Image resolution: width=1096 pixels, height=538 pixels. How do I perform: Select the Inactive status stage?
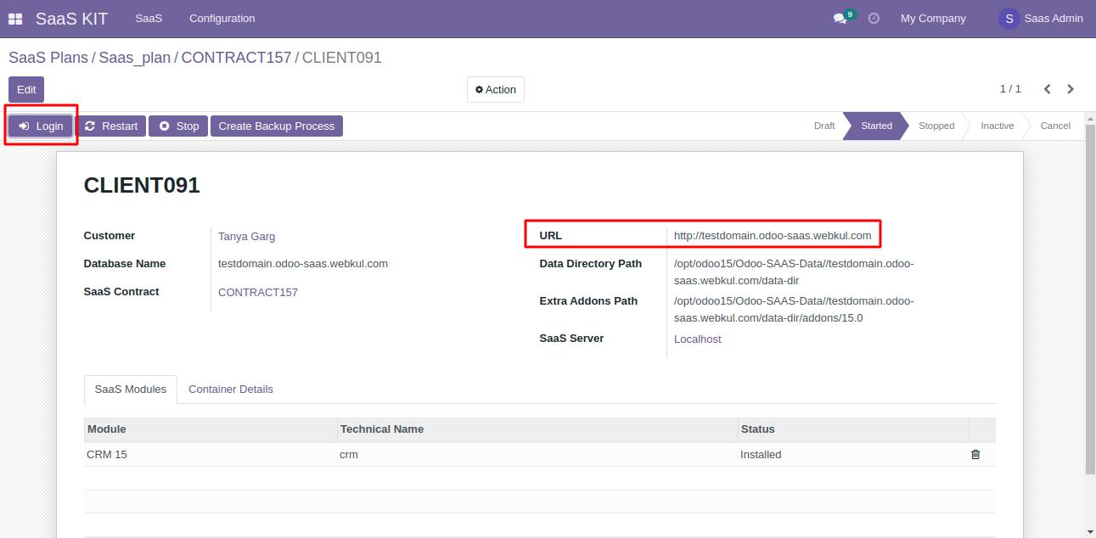point(998,126)
